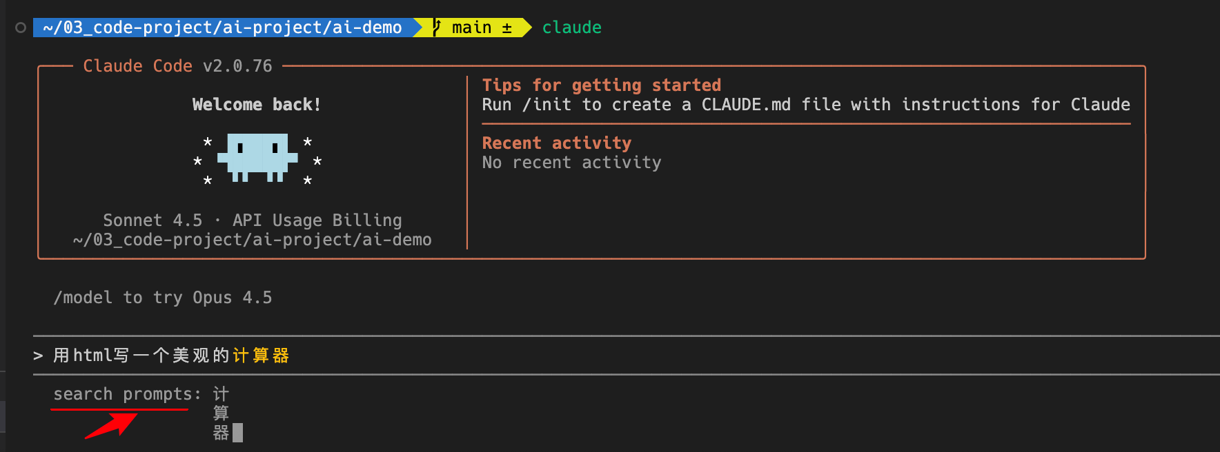Click the '>' prompt symbol

(x=38, y=356)
